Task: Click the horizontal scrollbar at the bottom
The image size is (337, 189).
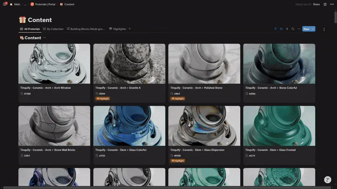Action: pos(166,187)
